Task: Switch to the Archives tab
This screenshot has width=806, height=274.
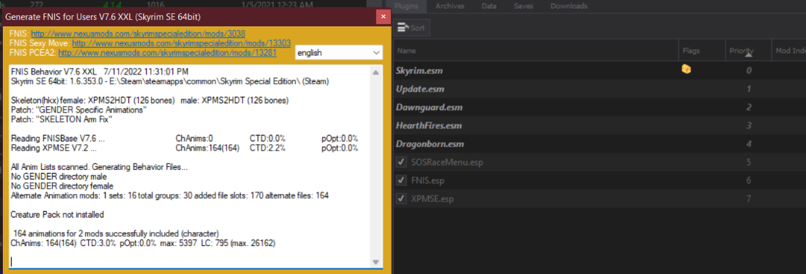Action: pos(450,6)
